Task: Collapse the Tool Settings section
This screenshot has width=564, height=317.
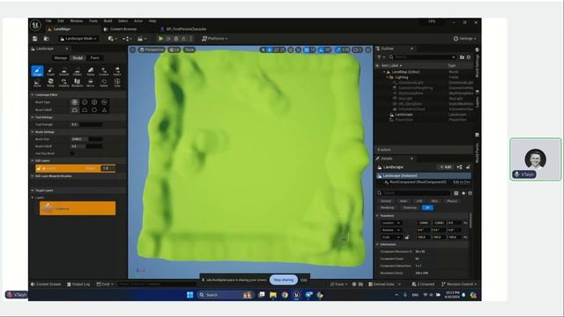Action: click(x=33, y=117)
